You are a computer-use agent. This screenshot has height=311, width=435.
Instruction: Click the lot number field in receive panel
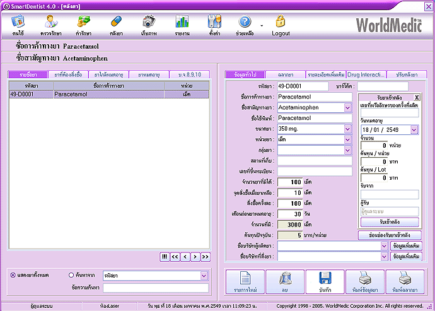point(390,113)
